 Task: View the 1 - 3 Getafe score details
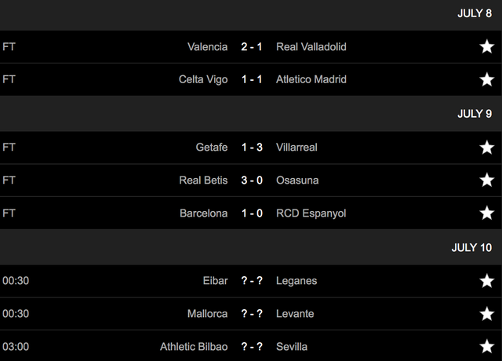coord(252,148)
